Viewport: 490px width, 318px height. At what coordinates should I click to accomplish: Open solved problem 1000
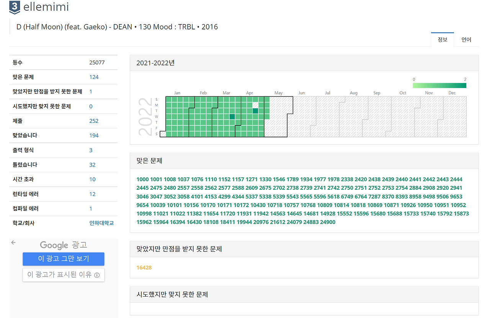(142, 179)
